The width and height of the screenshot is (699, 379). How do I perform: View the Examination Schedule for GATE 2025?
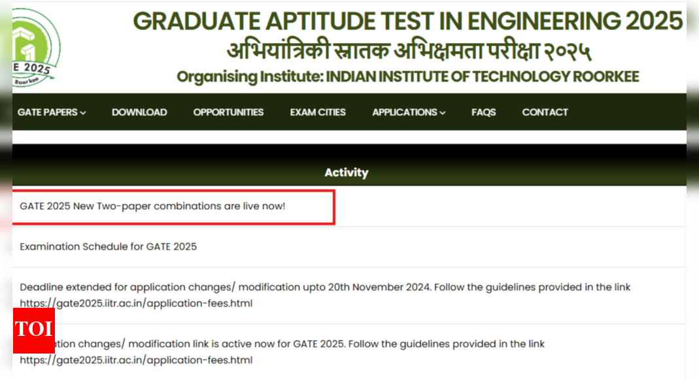[109, 246]
